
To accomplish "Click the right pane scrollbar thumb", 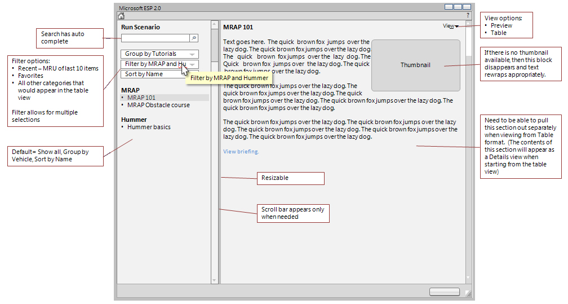I will [x=468, y=42].
